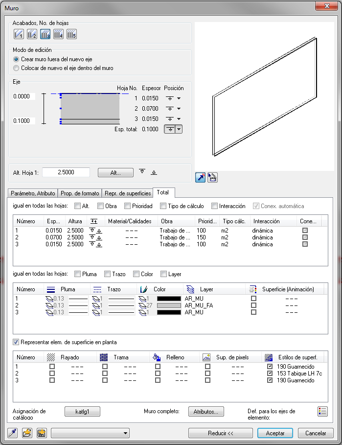Click Color column header icon

coord(143,289)
